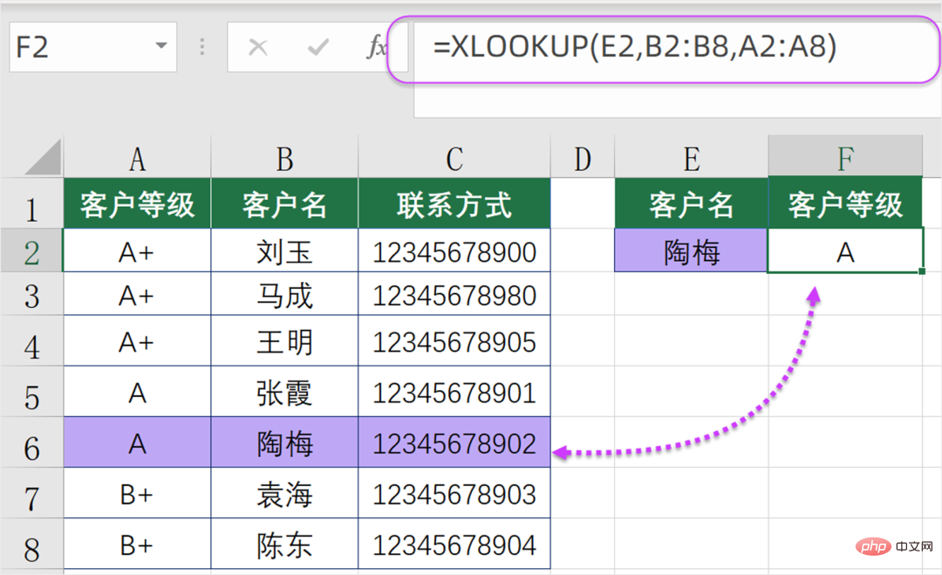The width and height of the screenshot is (942, 575).
Task: Select cell B7 containing 袁海
Action: (284, 493)
